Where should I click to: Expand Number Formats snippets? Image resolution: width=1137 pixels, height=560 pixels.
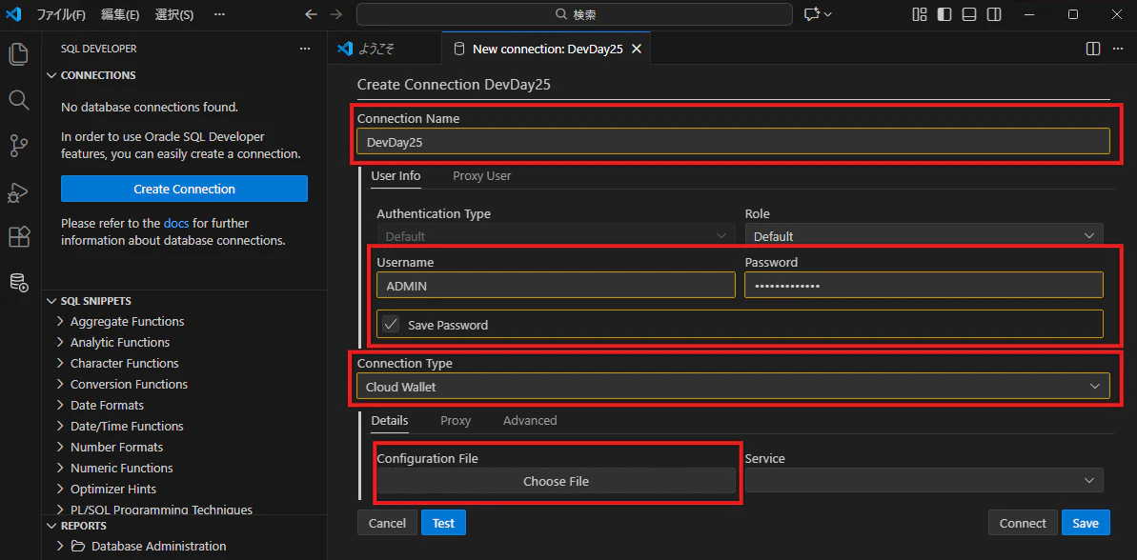pyautogui.click(x=61, y=447)
